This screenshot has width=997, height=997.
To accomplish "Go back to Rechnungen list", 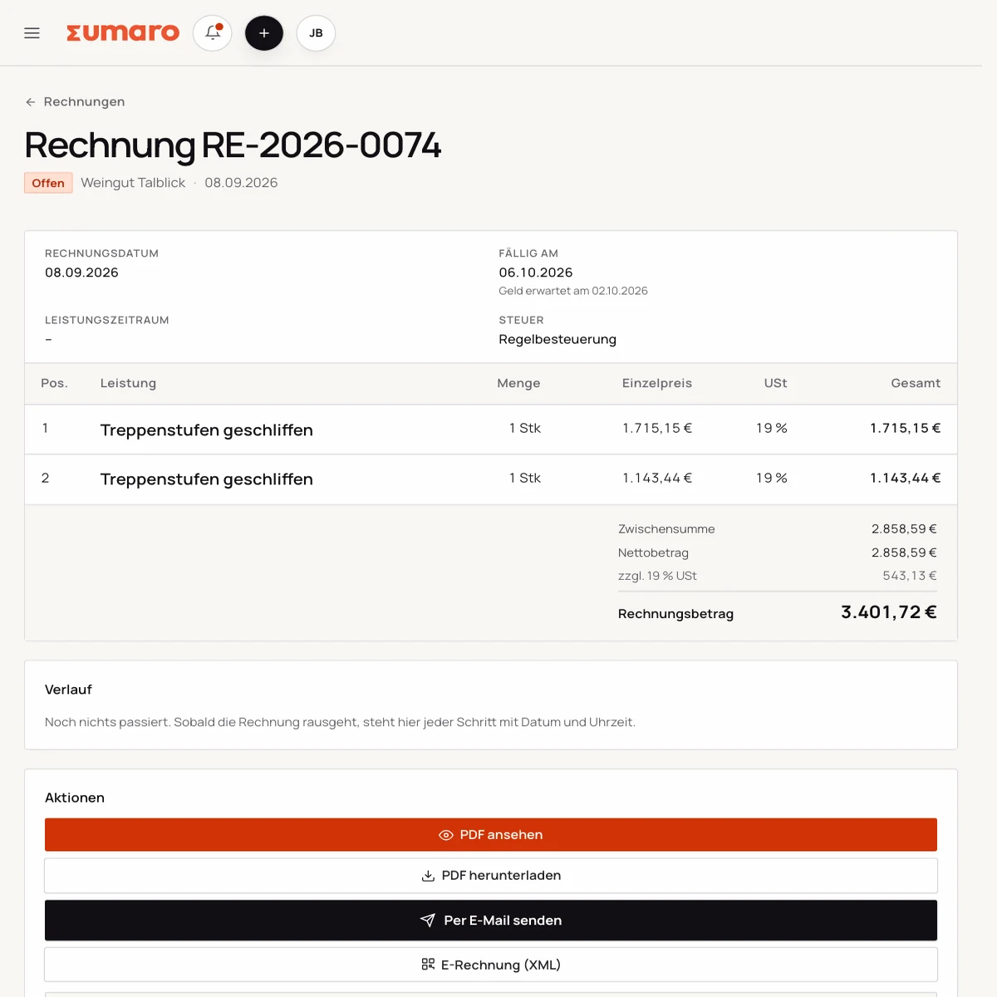I will (75, 101).
